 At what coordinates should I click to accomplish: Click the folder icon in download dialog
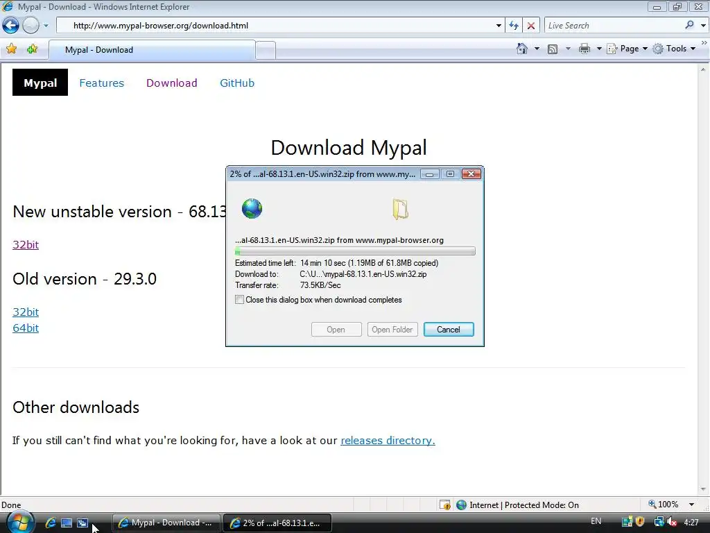(x=400, y=210)
